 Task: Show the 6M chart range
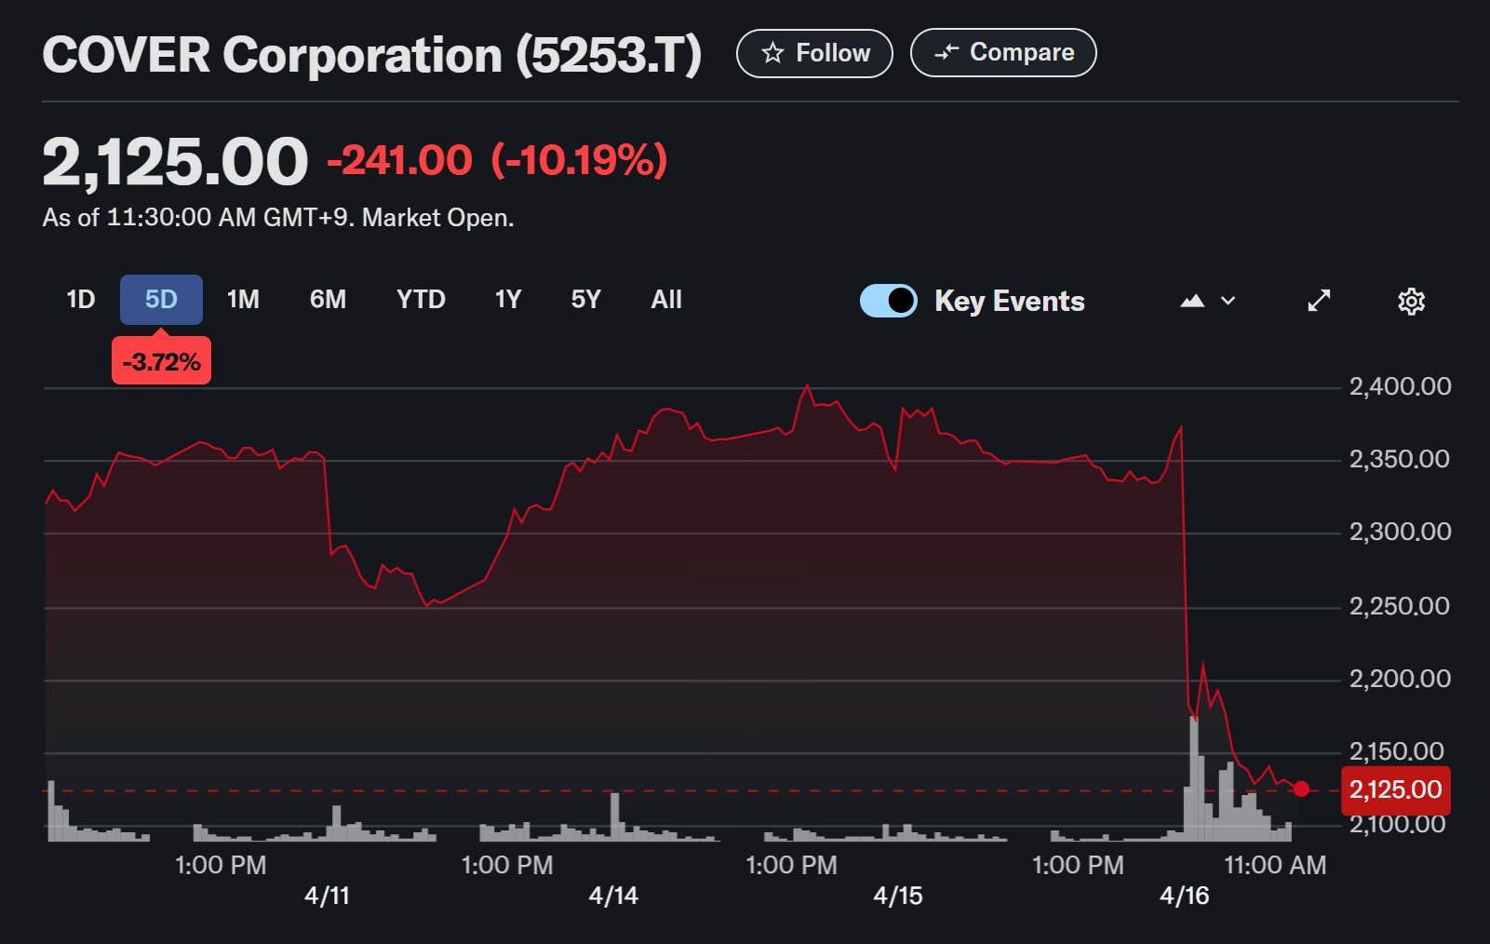click(x=328, y=299)
